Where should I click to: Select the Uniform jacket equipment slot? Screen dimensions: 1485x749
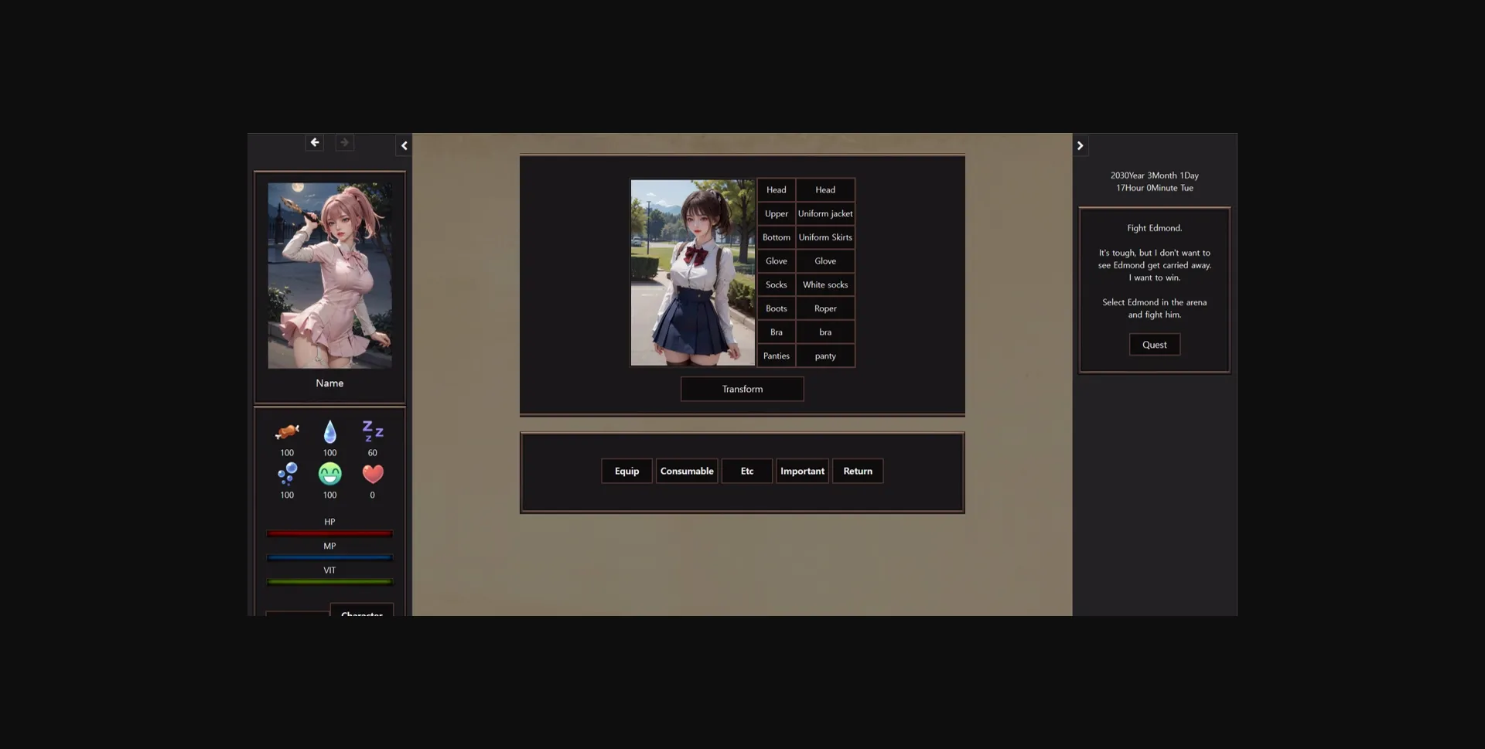click(825, 214)
